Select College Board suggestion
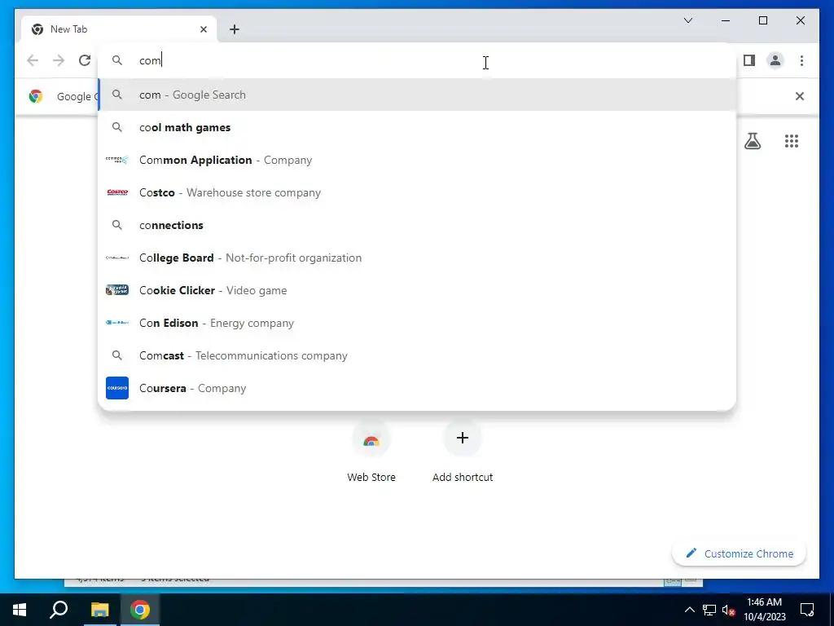834x626 pixels. (x=418, y=258)
